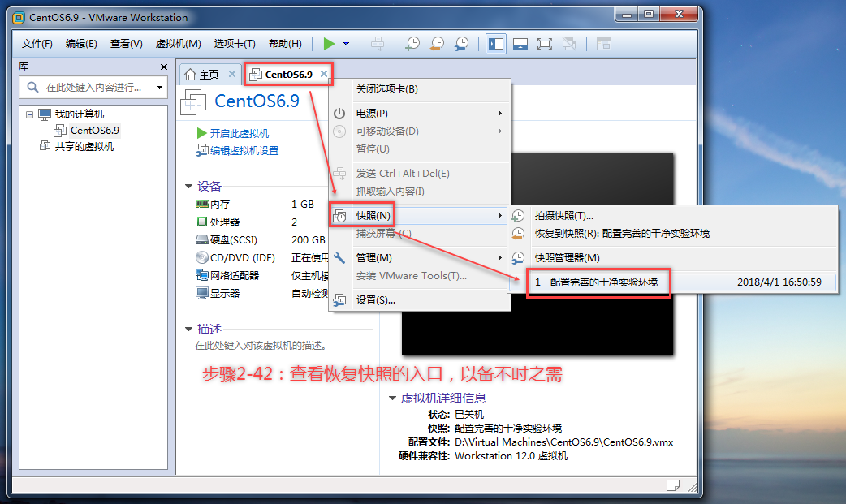Click the icon beside 快照管理器(M)

[518, 258]
